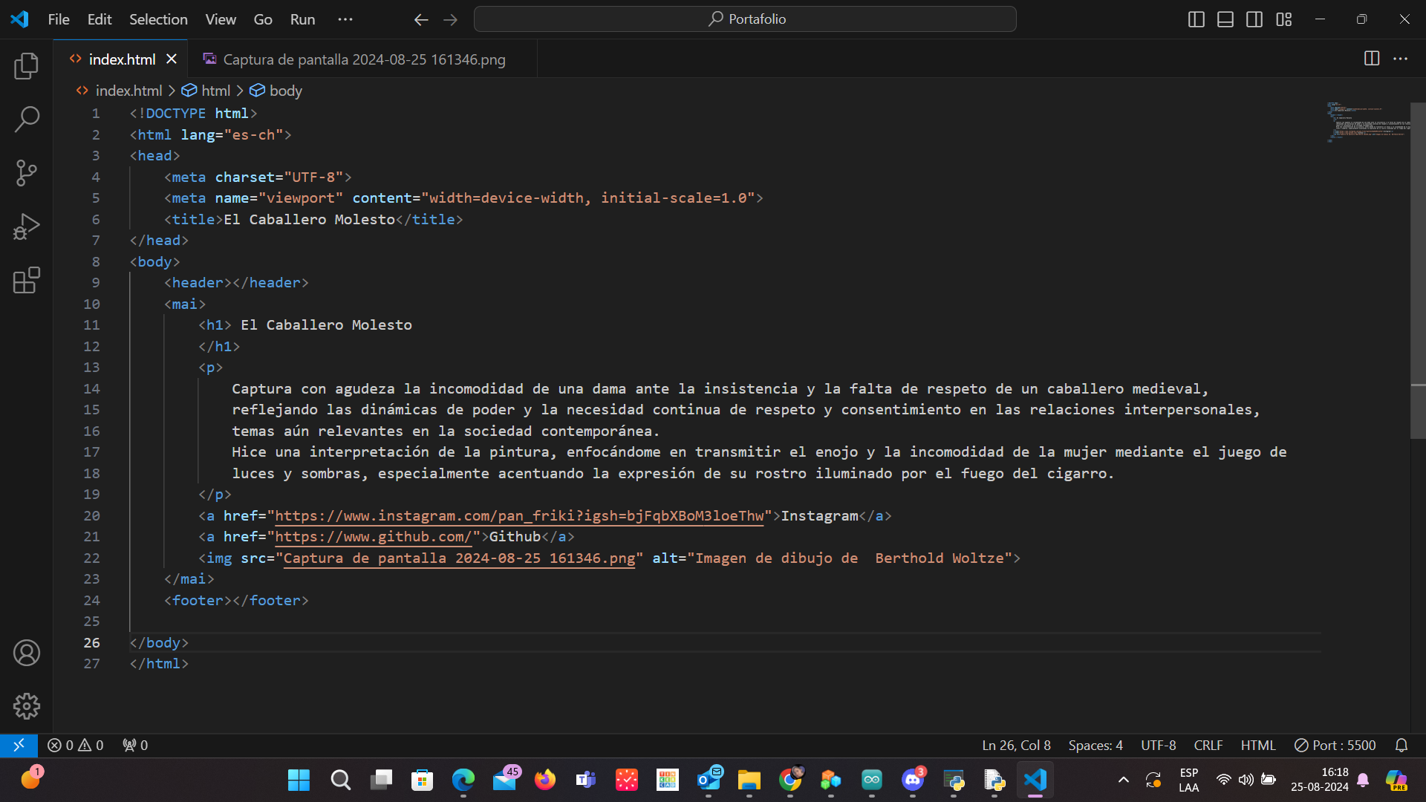Open the Selection menu
1426x802 pixels.
pos(158,19)
